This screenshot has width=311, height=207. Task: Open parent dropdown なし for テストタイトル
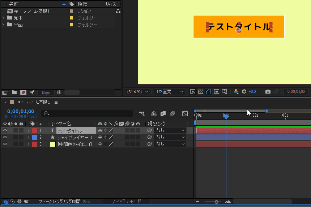coord(170,130)
